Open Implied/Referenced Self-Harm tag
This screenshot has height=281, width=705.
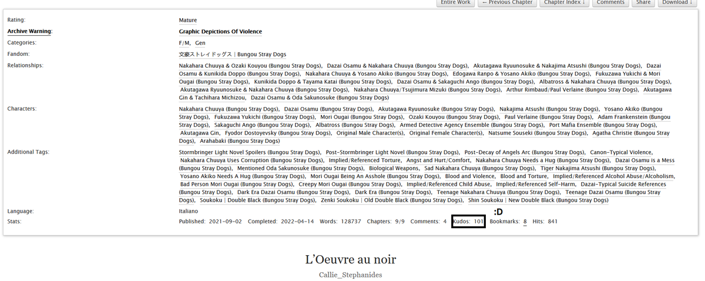(x=536, y=184)
